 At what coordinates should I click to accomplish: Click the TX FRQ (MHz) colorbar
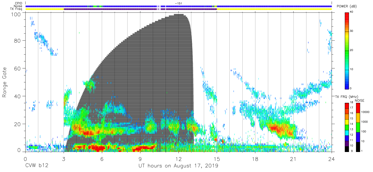click(x=347, y=127)
